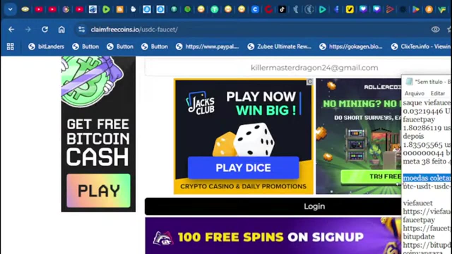Open the bitLanders bookmark
The width and height of the screenshot is (452, 254).
(46, 47)
